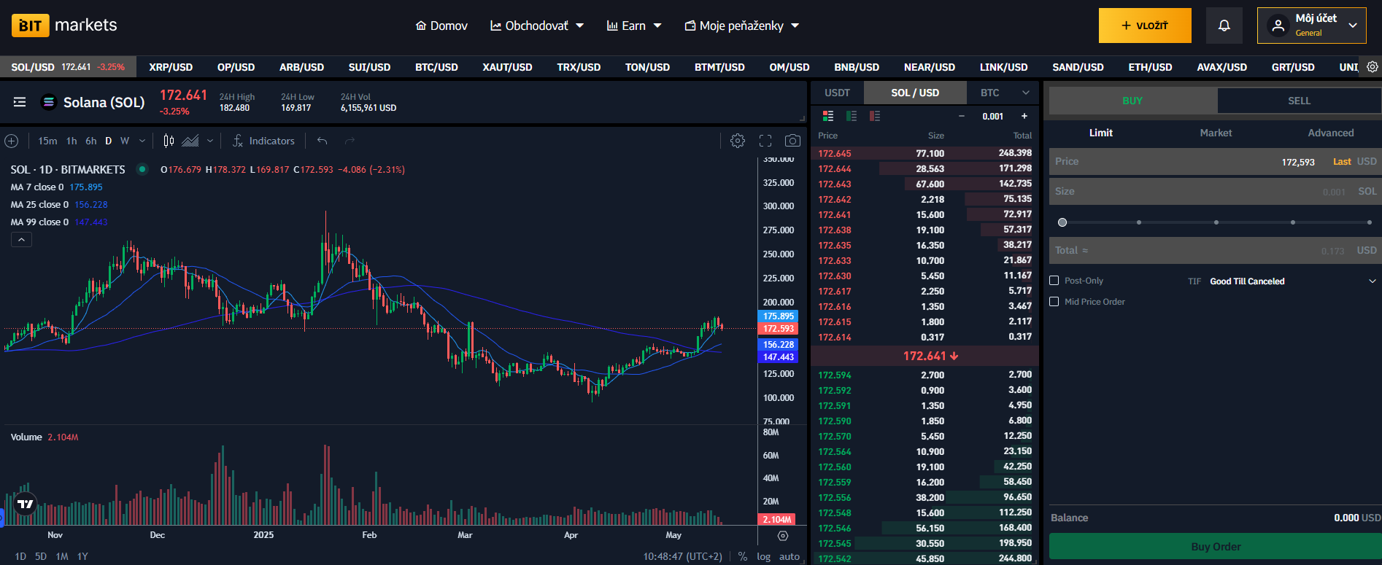Tick the Mid Price Order checkbox
The image size is (1382, 565).
1054,302
